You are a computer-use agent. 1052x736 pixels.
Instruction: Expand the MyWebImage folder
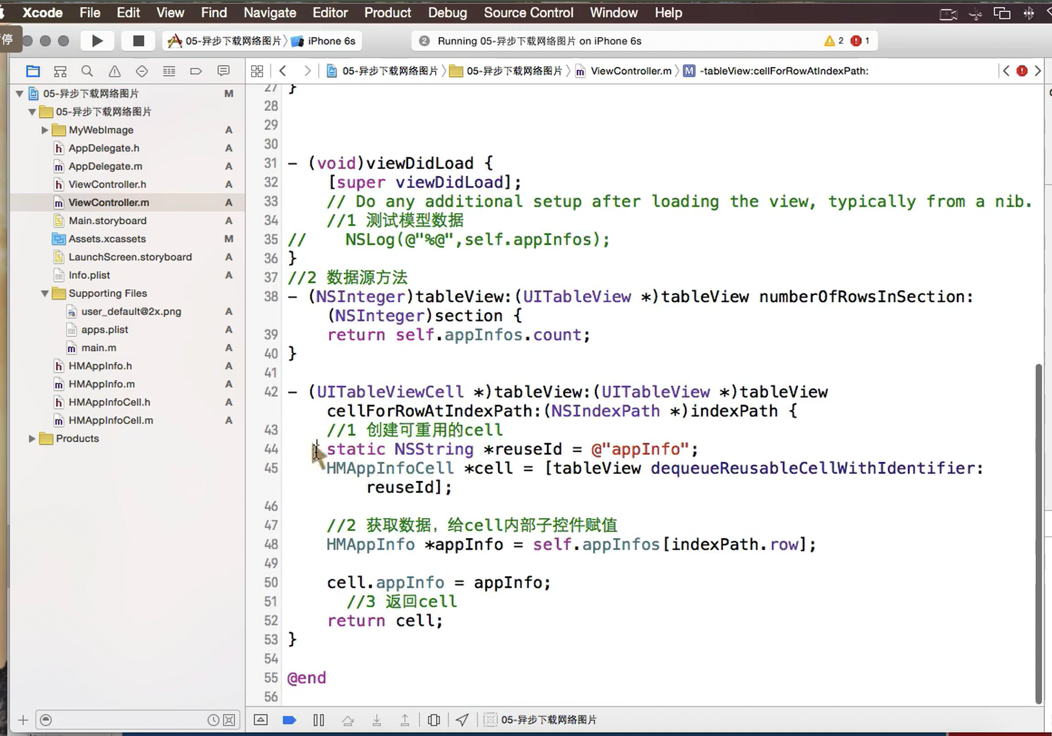tap(44, 130)
